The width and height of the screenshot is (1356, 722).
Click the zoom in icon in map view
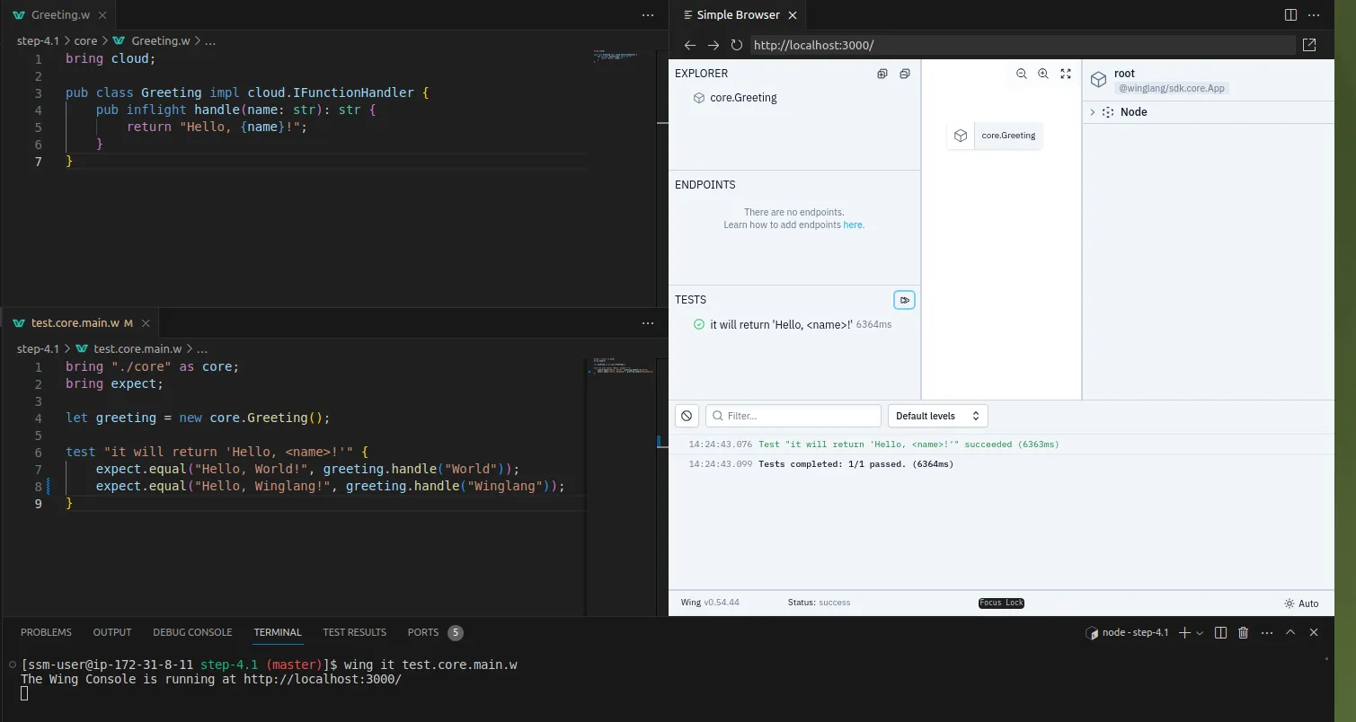pos(1043,74)
